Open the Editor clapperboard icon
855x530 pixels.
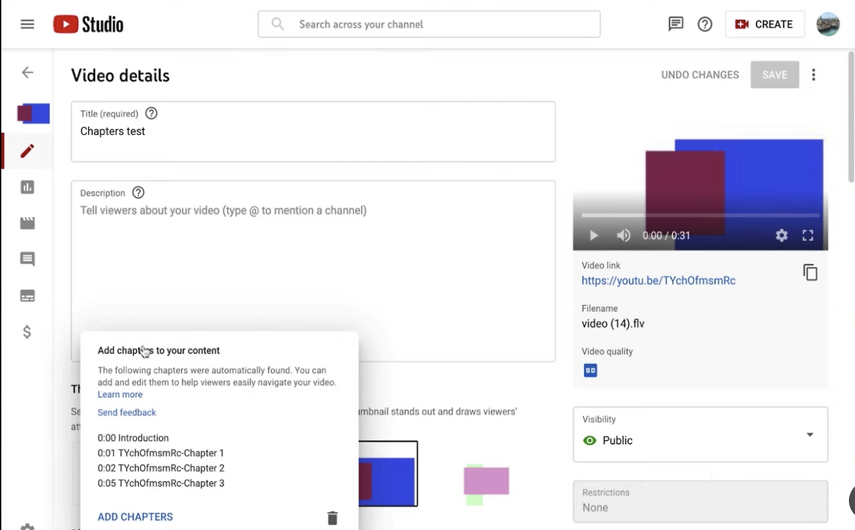click(27, 223)
